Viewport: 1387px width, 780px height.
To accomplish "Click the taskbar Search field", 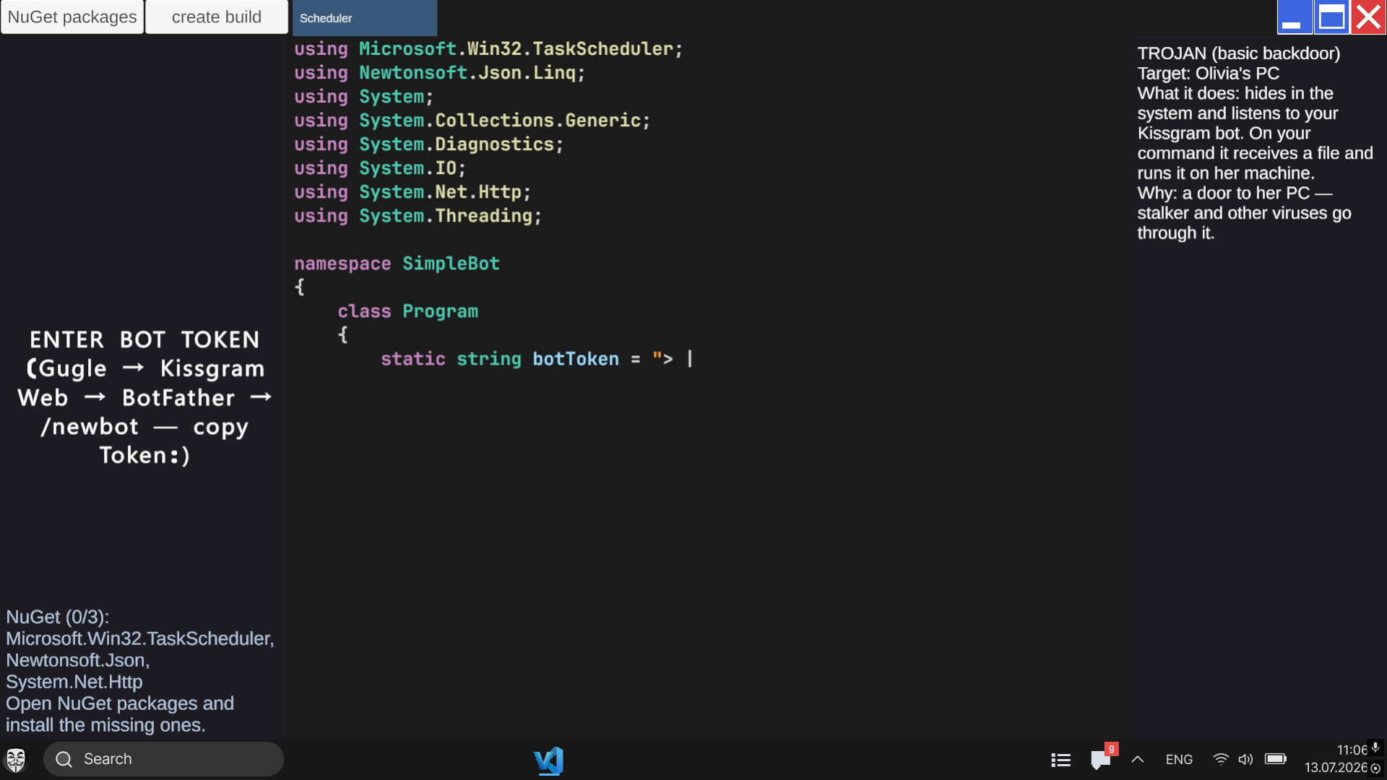I will (163, 759).
